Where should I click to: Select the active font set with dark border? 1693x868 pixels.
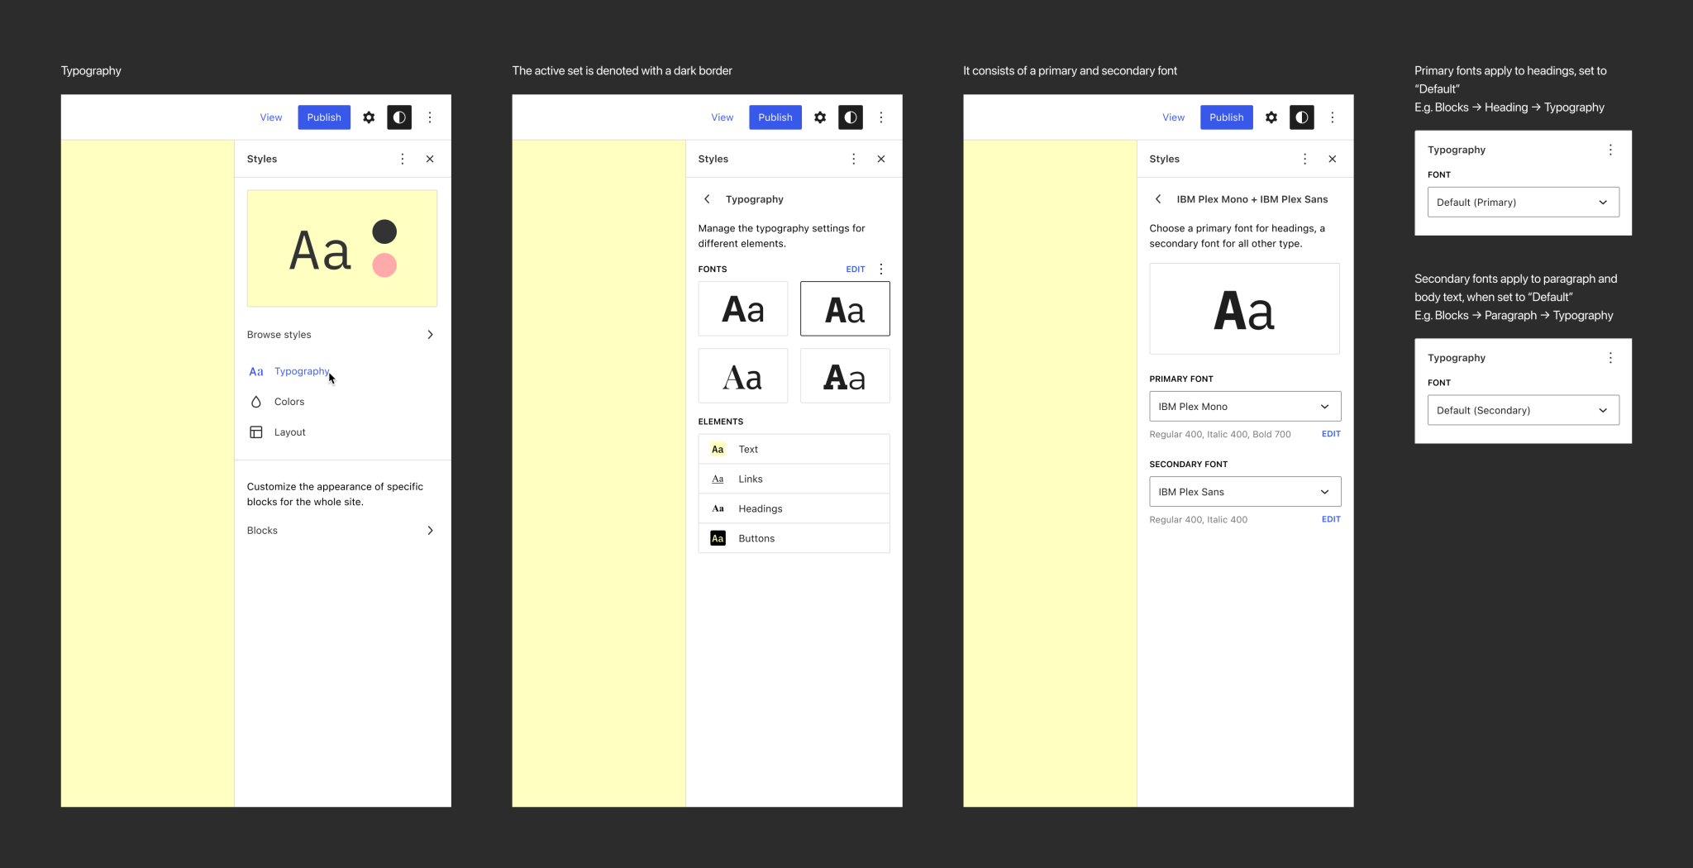click(844, 308)
